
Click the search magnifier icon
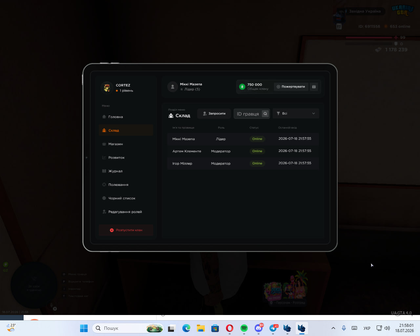pos(265,114)
